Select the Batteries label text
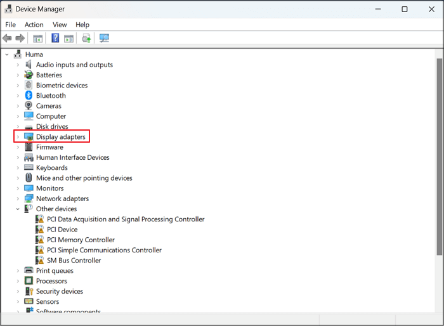Image resolution: width=444 pixels, height=326 pixels. [49, 75]
